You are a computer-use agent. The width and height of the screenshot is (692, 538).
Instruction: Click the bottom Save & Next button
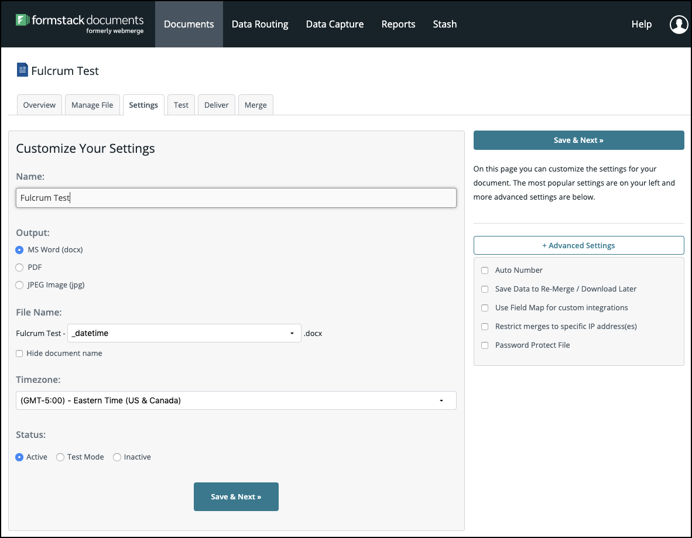coord(236,496)
